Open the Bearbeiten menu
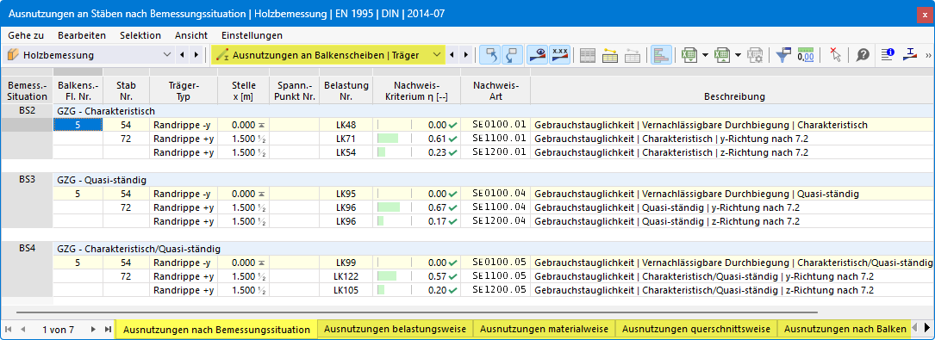The image size is (935, 340). 82,35
